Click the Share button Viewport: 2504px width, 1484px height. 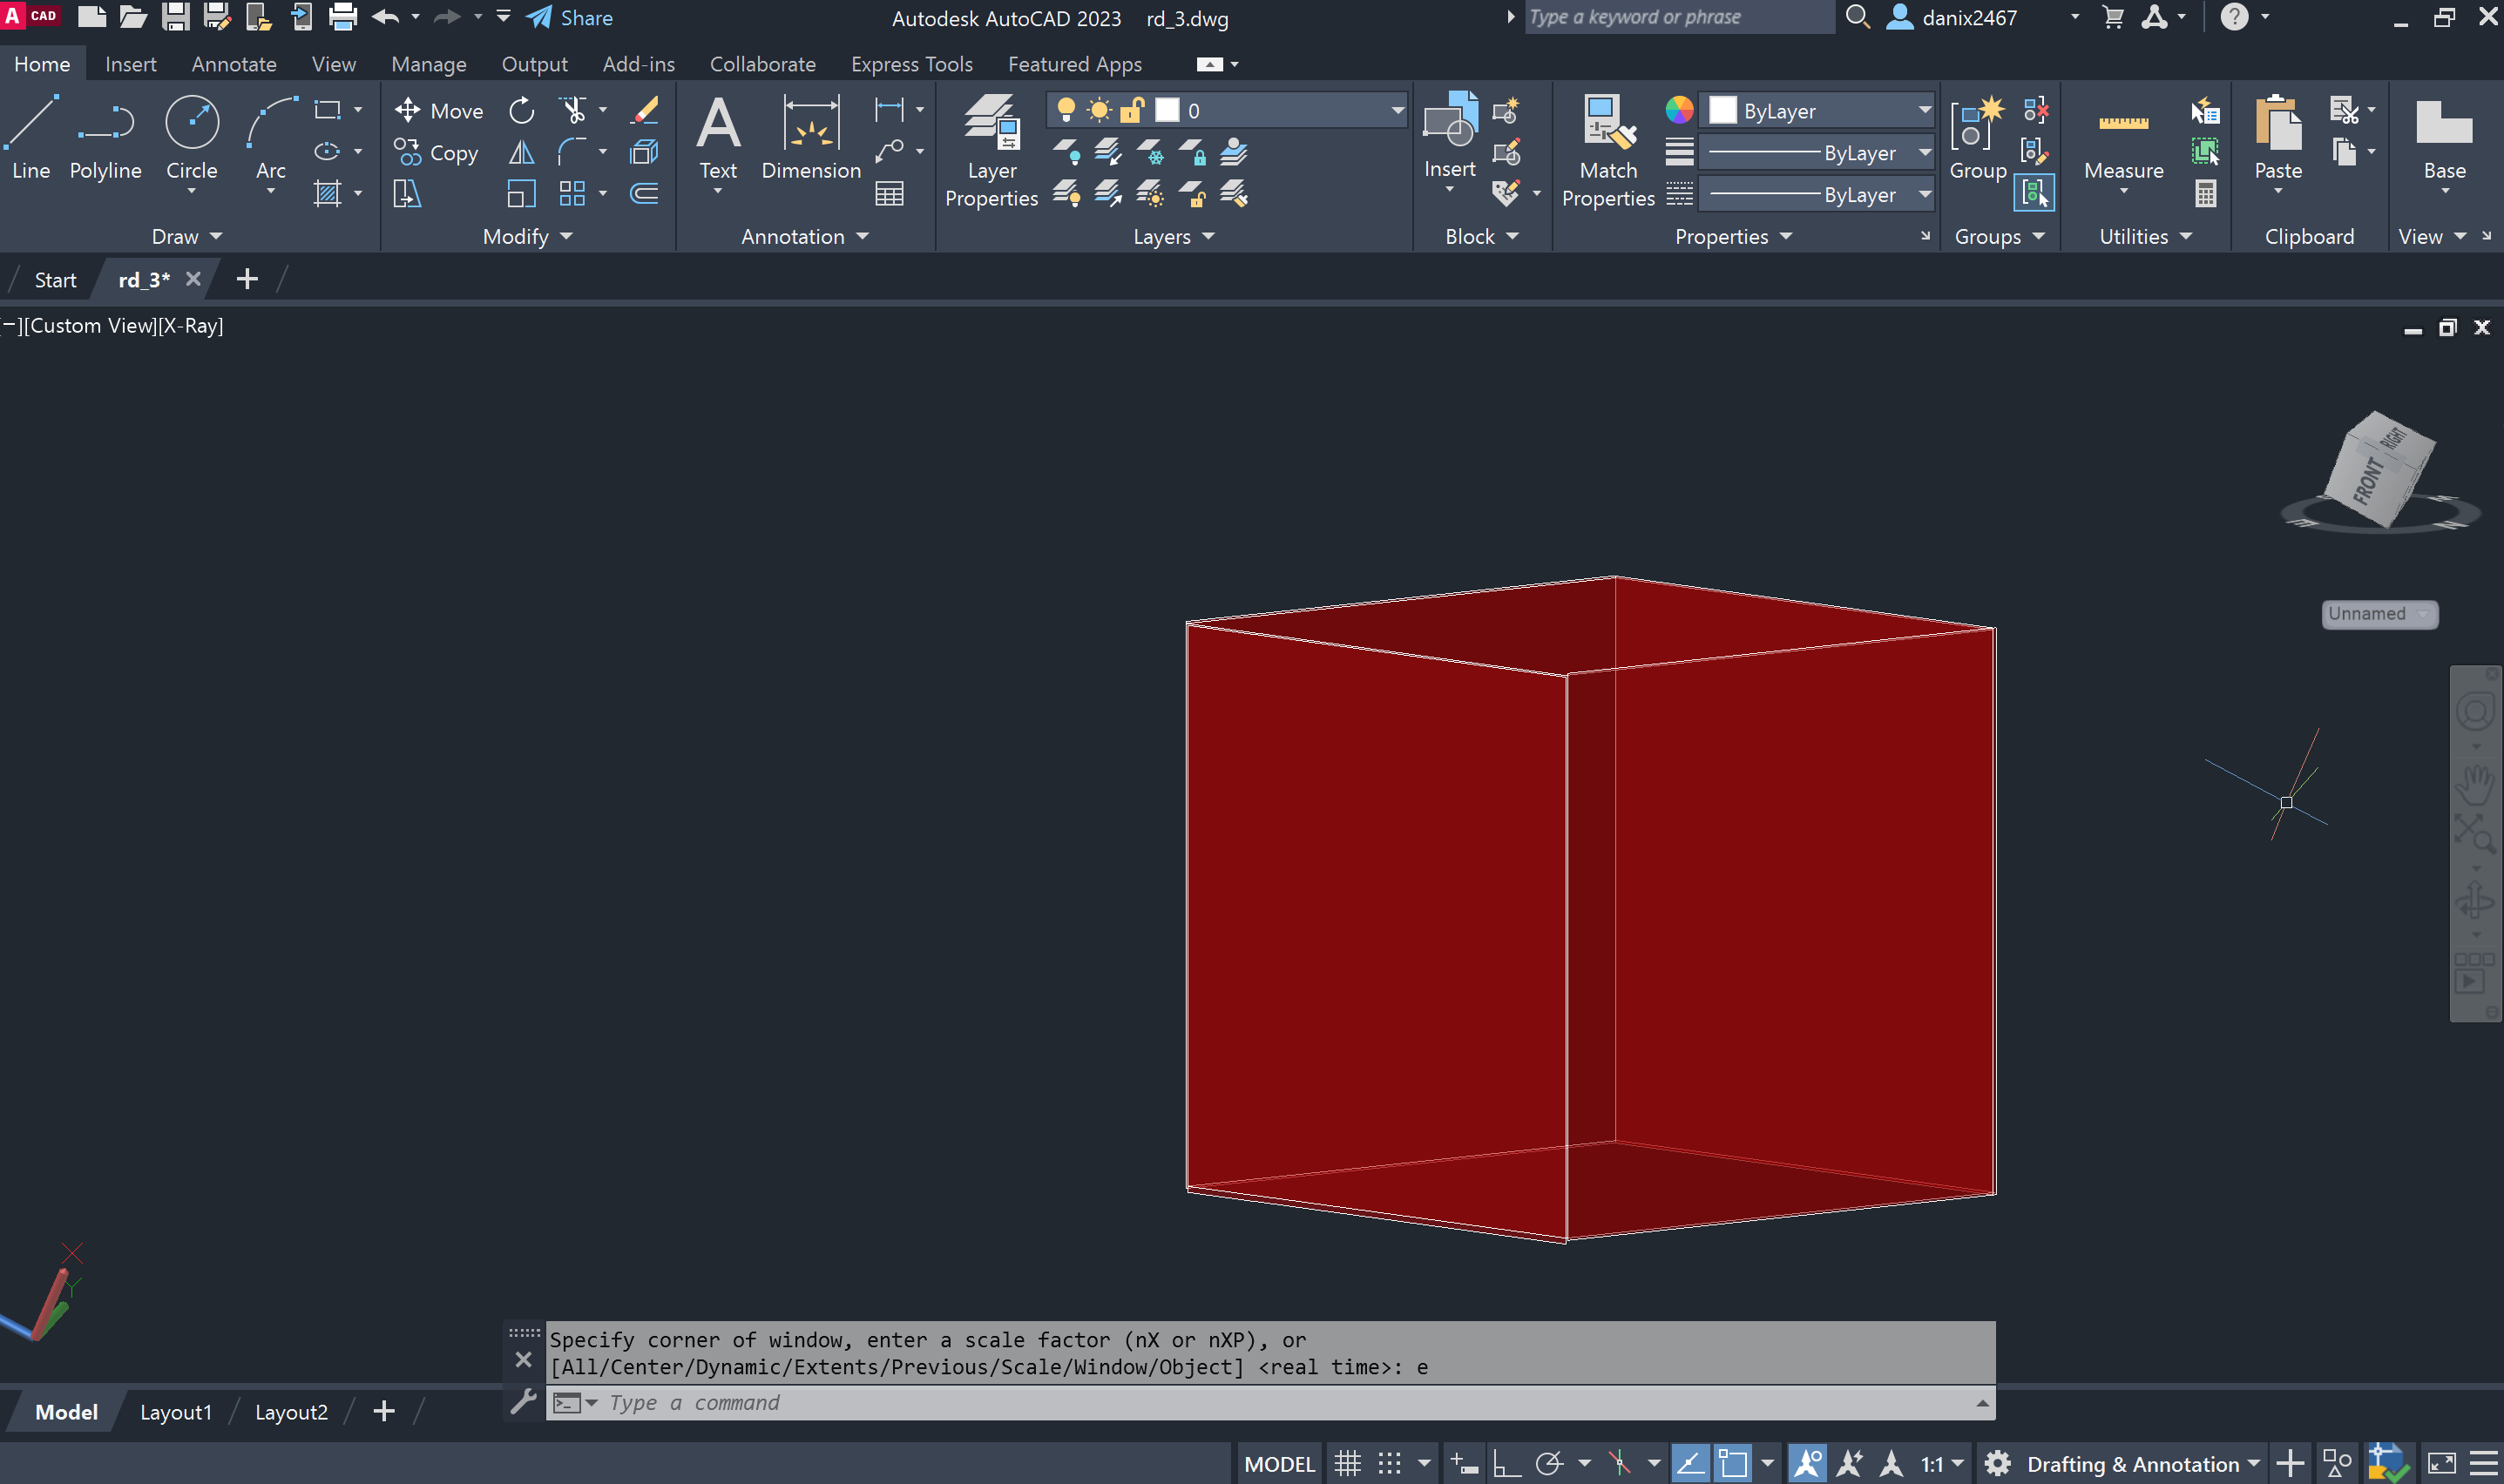pos(570,18)
